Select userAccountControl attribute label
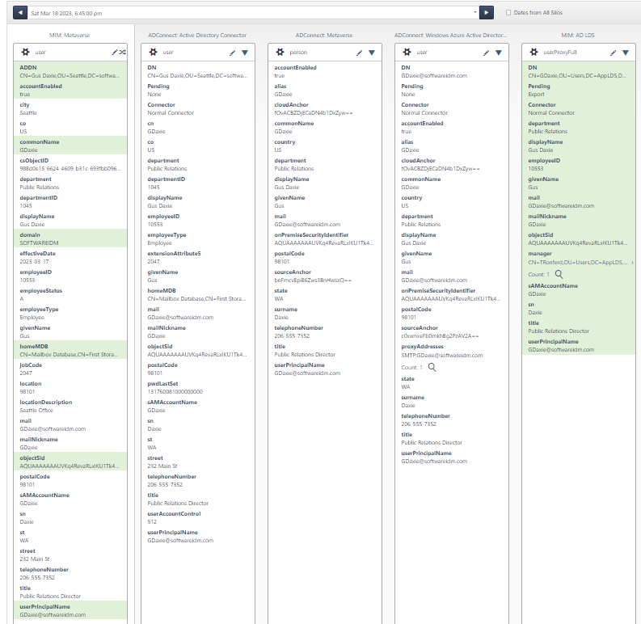Viewport: 641px width, 624px height. tap(174, 514)
